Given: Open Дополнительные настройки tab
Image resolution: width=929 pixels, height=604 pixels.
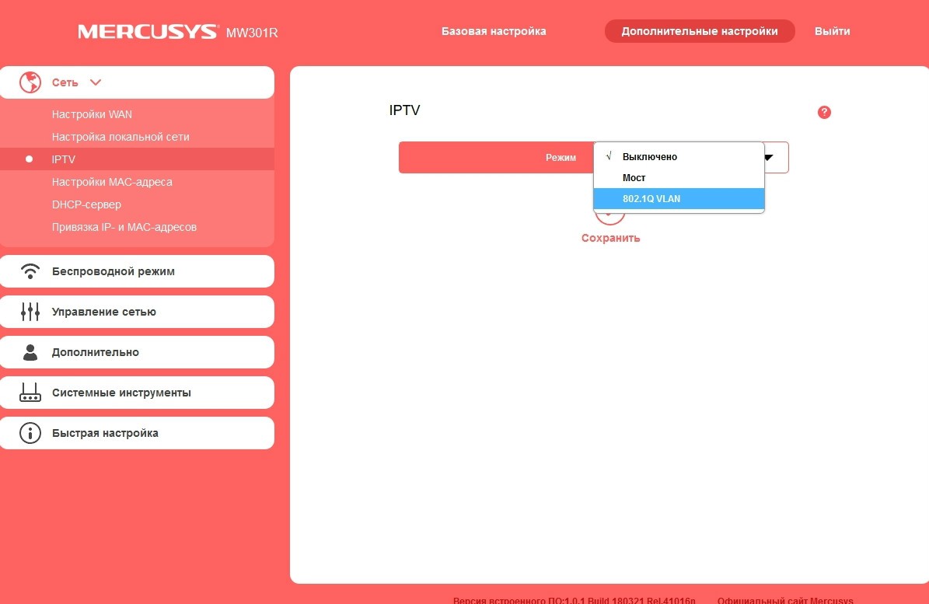Looking at the screenshot, I should point(699,32).
